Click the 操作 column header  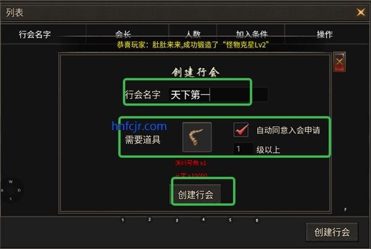(x=325, y=35)
